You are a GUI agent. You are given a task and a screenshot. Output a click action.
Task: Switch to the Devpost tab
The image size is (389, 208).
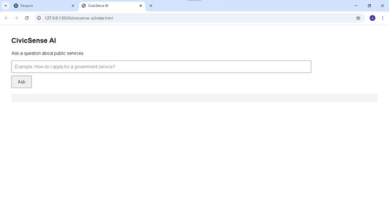43,6
